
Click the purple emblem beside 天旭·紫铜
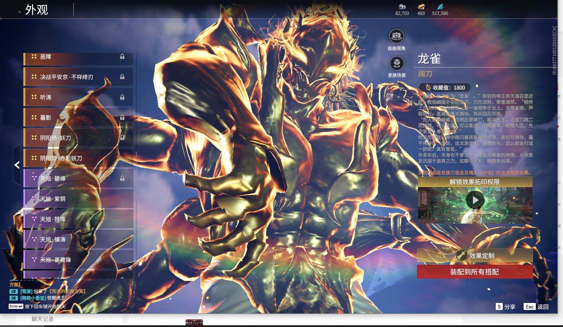point(34,198)
